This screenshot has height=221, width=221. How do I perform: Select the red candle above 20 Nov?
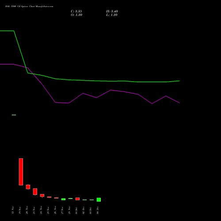click(28, 187)
